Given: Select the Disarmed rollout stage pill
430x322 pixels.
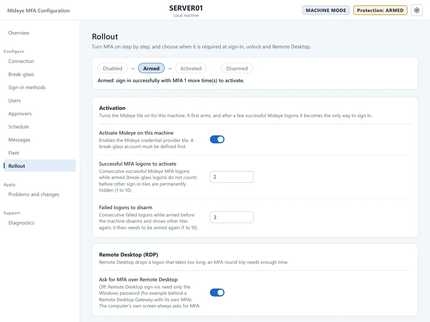Looking at the screenshot, I should 236,68.
